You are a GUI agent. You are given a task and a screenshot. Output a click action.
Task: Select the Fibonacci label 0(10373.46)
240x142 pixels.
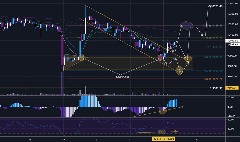(216, 6)
